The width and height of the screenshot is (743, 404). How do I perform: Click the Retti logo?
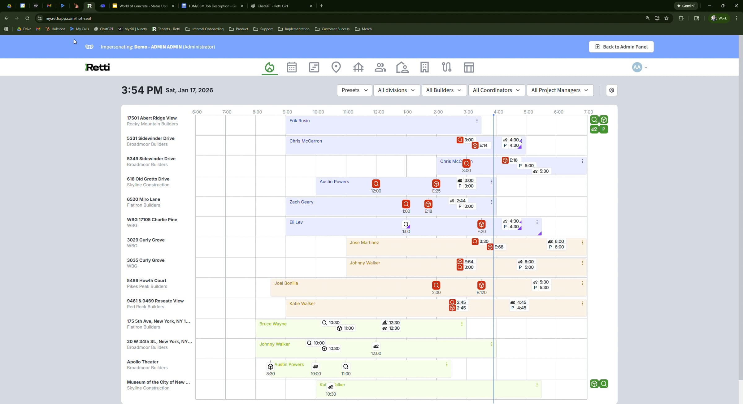97,67
